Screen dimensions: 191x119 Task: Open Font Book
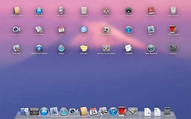(x=39, y=30)
